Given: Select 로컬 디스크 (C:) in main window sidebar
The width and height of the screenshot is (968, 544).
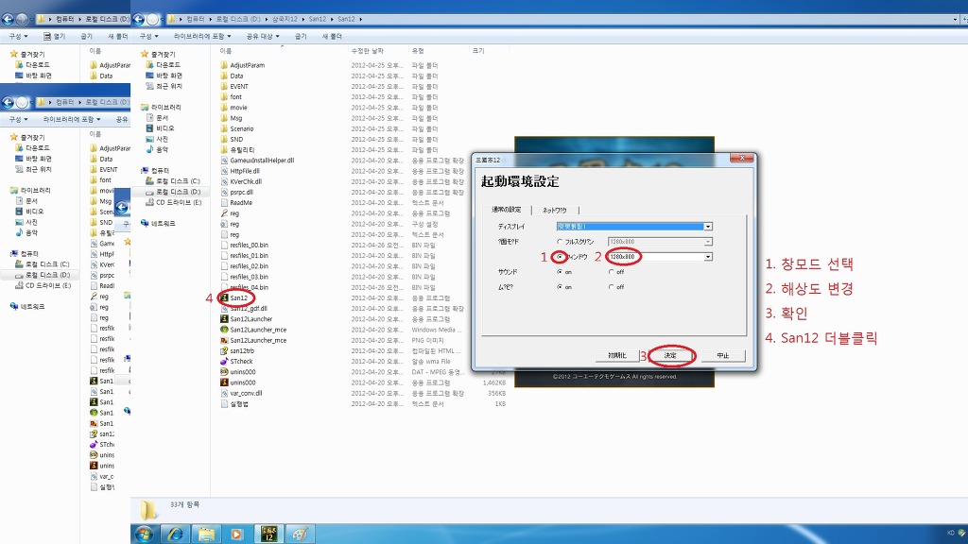Looking at the screenshot, I should pos(174,180).
